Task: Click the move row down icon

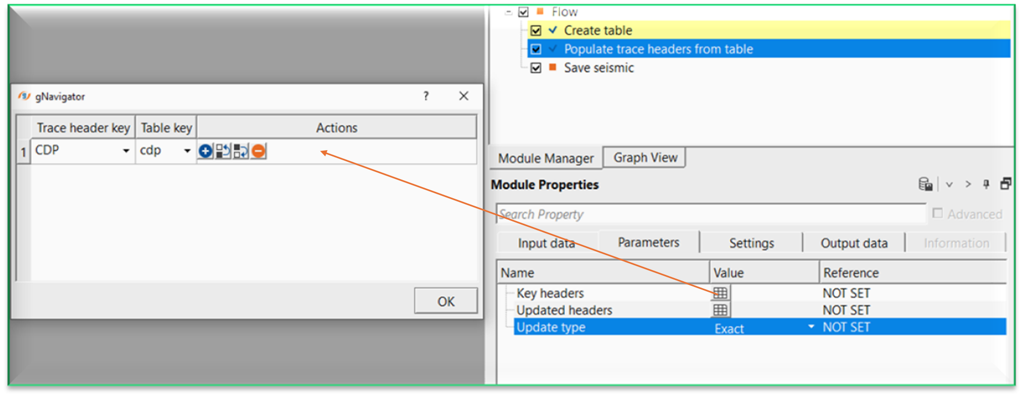Action: point(240,151)
